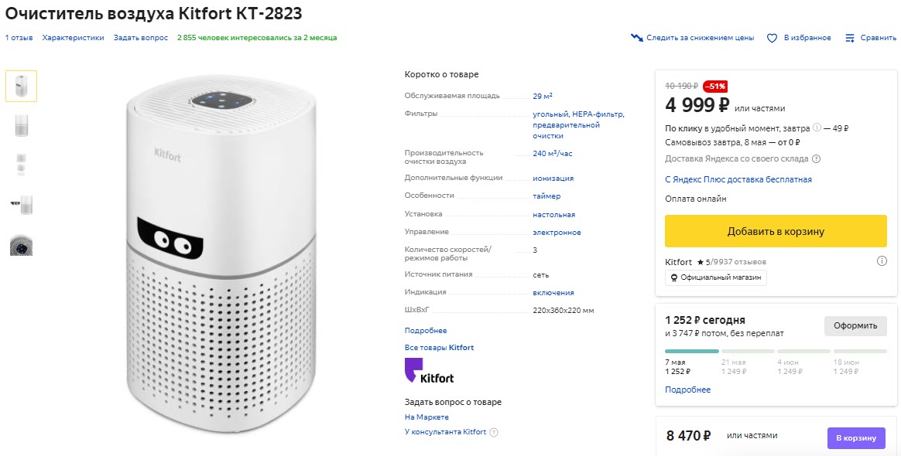Open the Официальный магазин store badge

tap(715, 277)
